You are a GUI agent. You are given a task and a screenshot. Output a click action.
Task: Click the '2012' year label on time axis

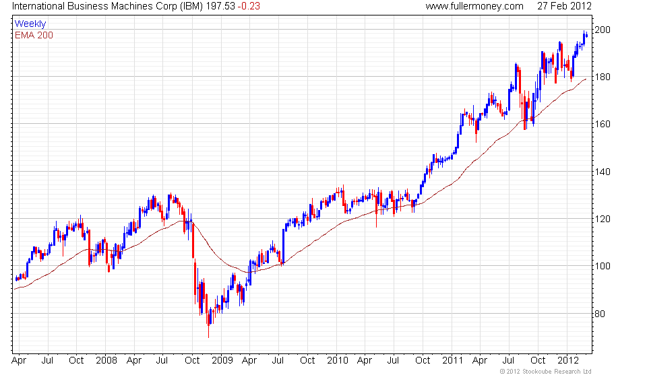click(568, 361)
